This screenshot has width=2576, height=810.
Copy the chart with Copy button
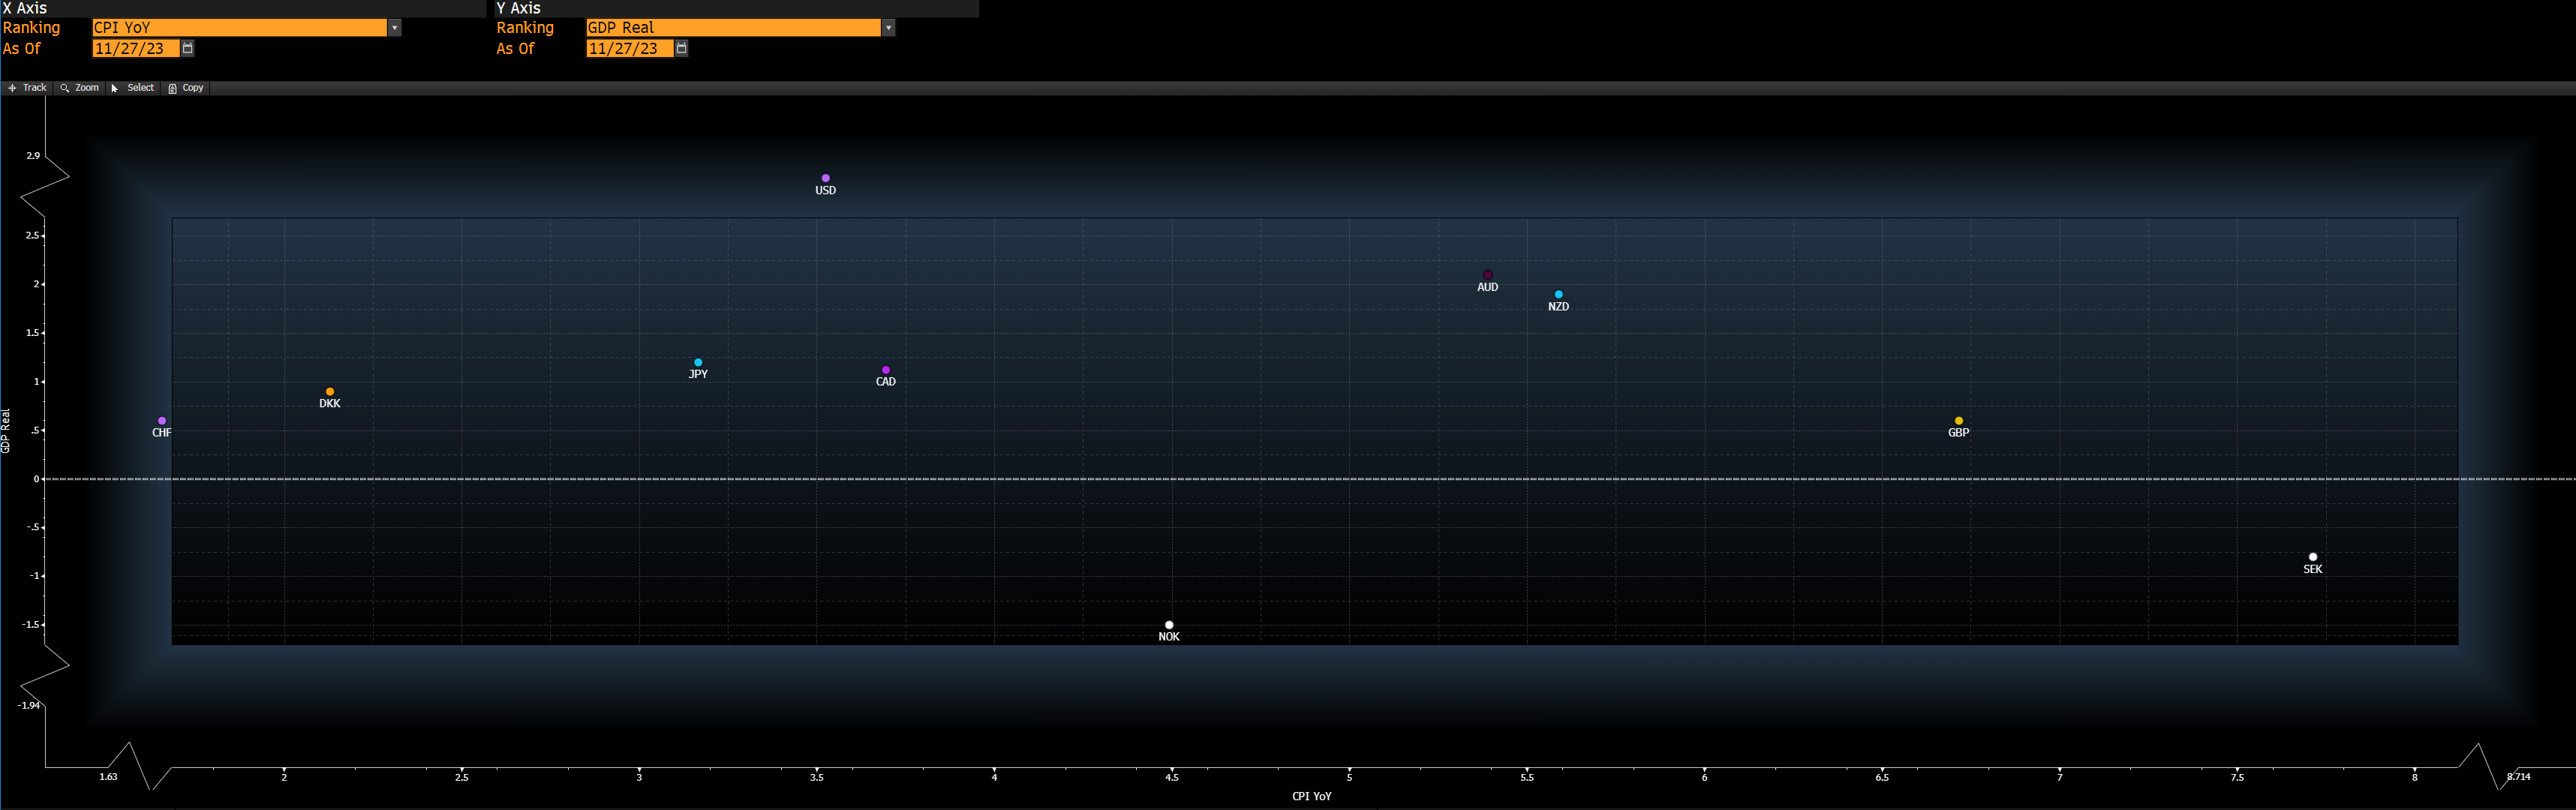tap(186, 88)
